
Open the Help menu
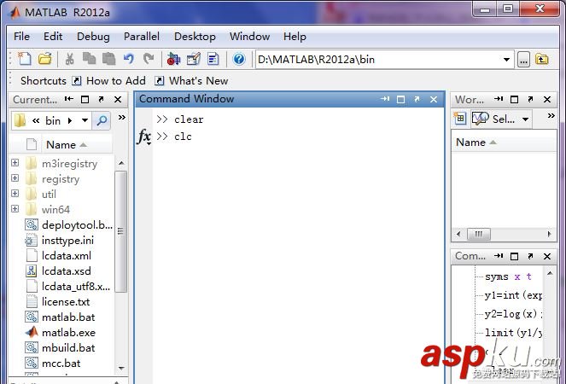[295, 37]
